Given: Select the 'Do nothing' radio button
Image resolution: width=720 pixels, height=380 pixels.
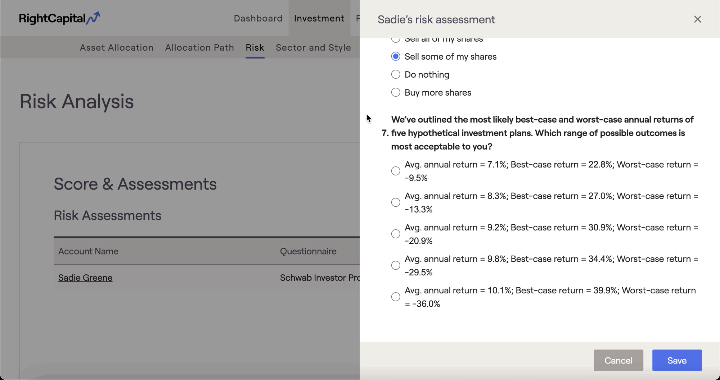Looking at the screenshot, I should pyautogui.click(x=396, y=74).
